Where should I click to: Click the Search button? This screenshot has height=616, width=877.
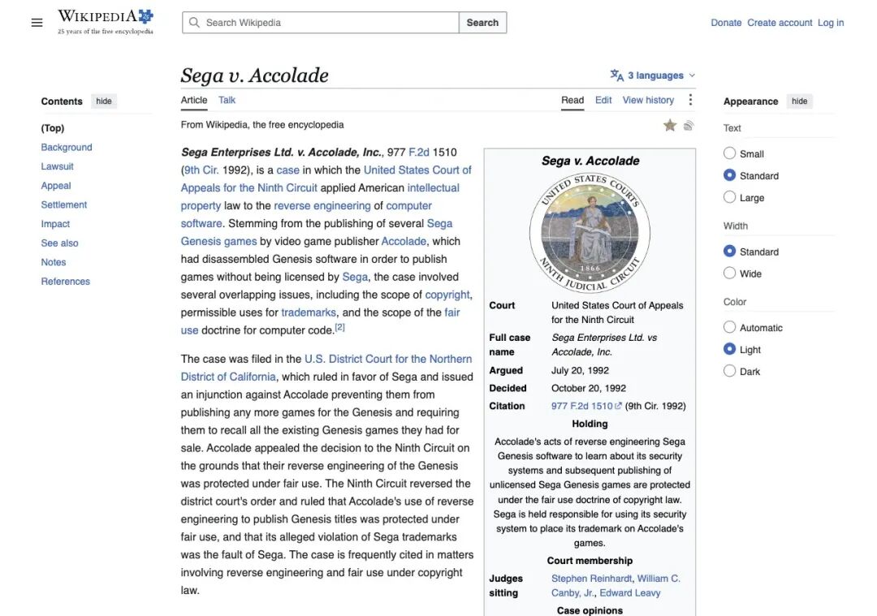[x=482, y=23]
